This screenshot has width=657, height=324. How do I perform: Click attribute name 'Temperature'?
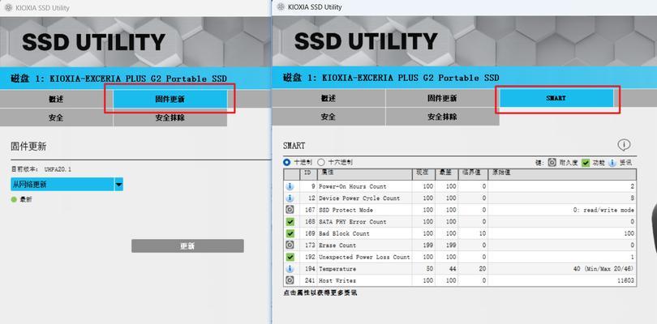337,269
